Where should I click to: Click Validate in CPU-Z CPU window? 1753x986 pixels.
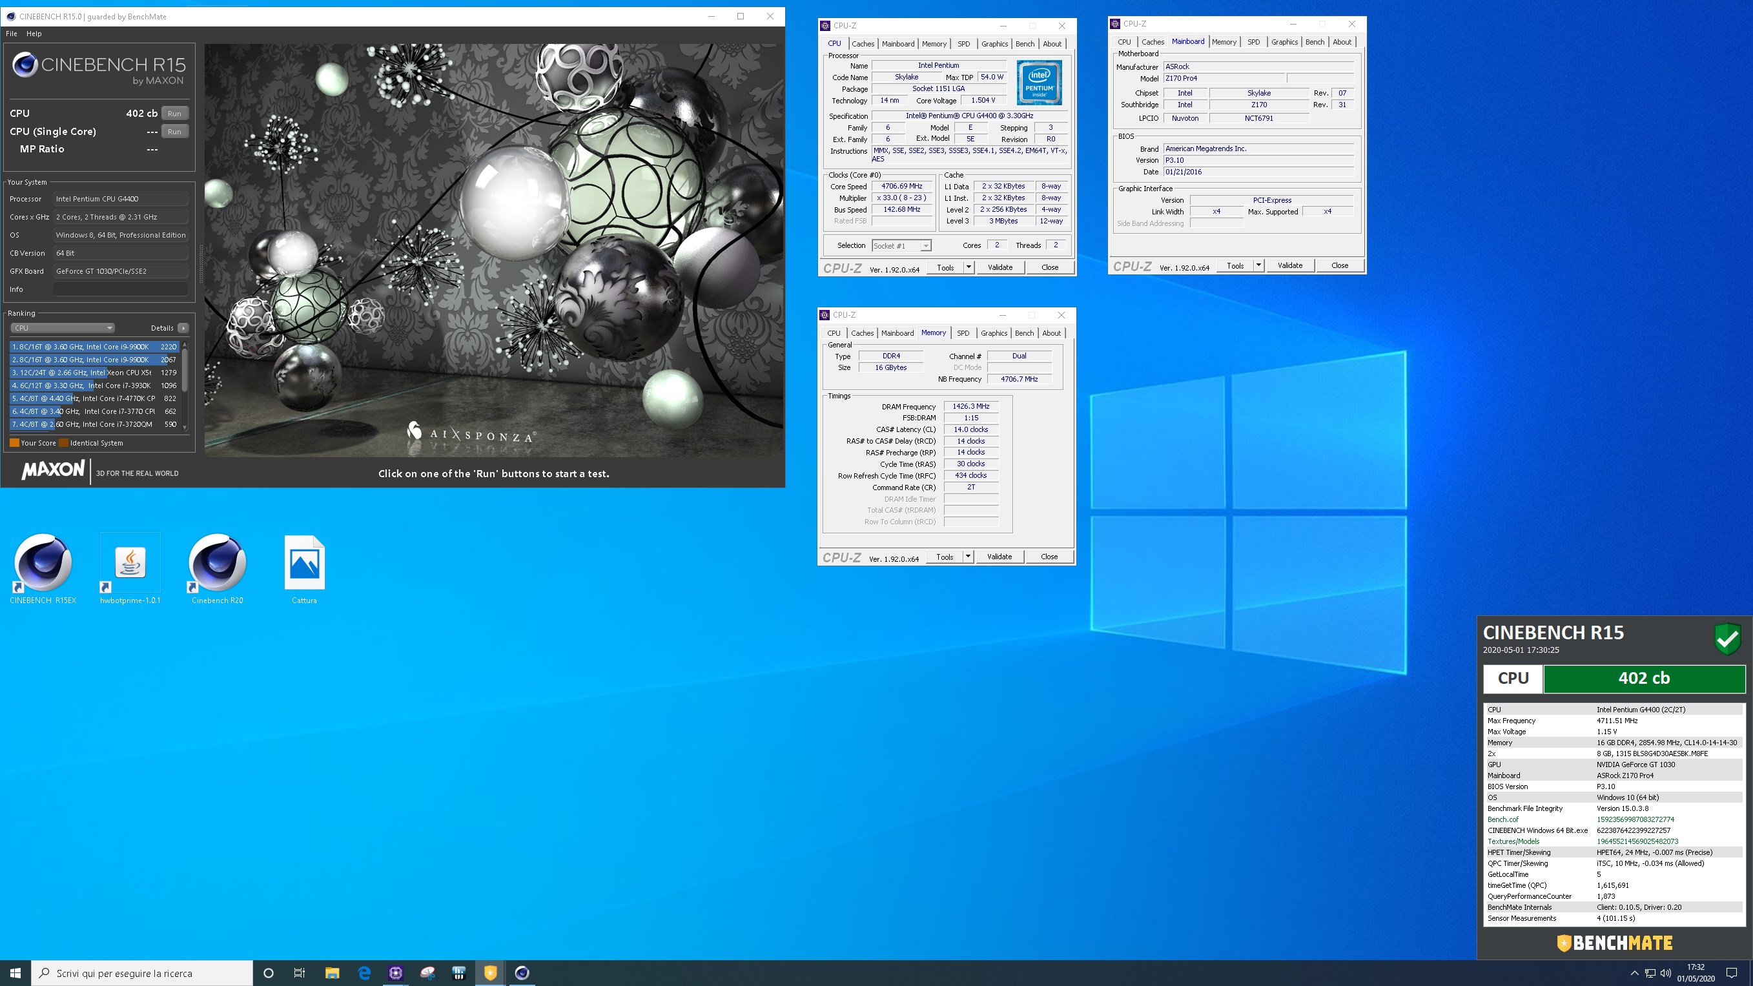(1000, 267)
